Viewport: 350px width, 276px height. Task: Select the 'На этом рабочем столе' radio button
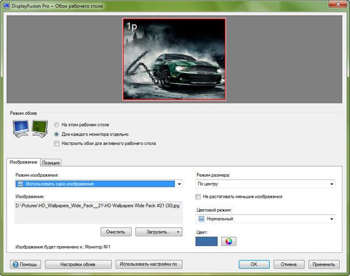pyautogui.click(x=56, y=125)
